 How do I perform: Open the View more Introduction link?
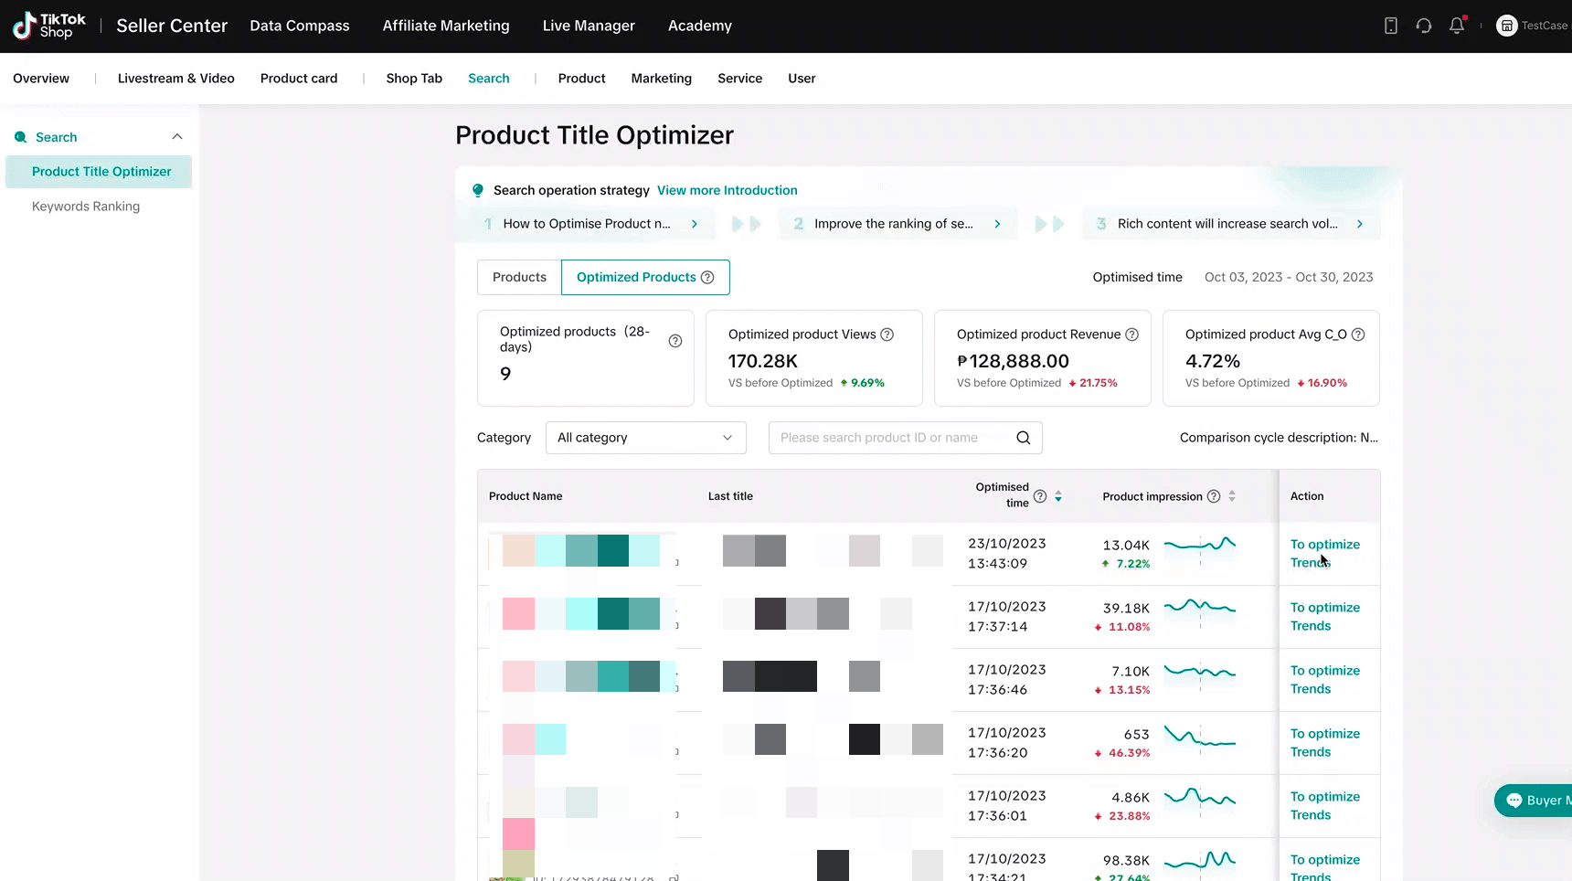[728, 190]
